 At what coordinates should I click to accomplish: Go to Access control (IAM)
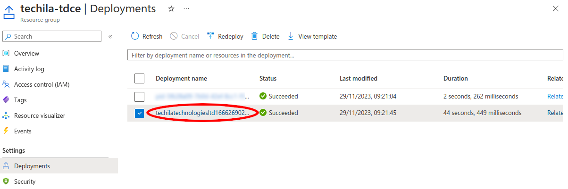click(42, 84)
